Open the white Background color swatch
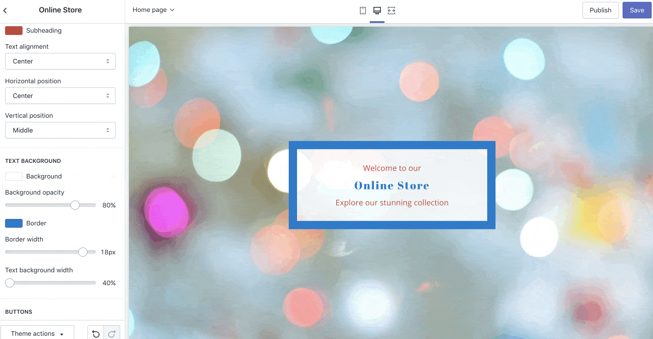Screen dimensions: 653x339 click(x=14, y=176)
